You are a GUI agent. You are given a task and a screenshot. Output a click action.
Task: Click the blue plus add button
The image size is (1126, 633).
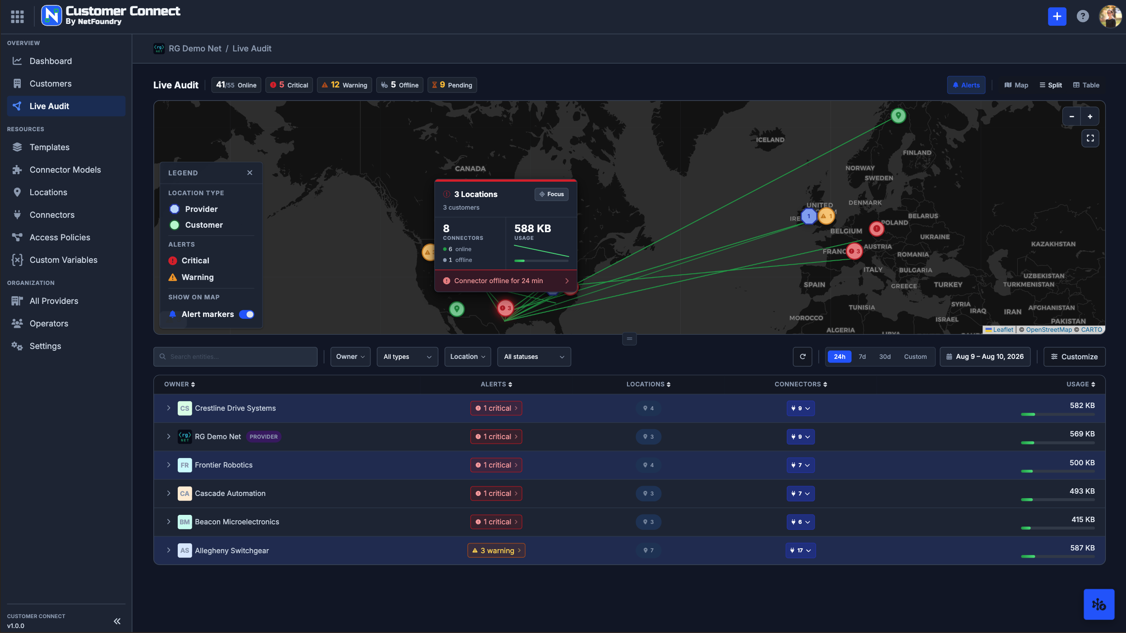pos(1057,17)
